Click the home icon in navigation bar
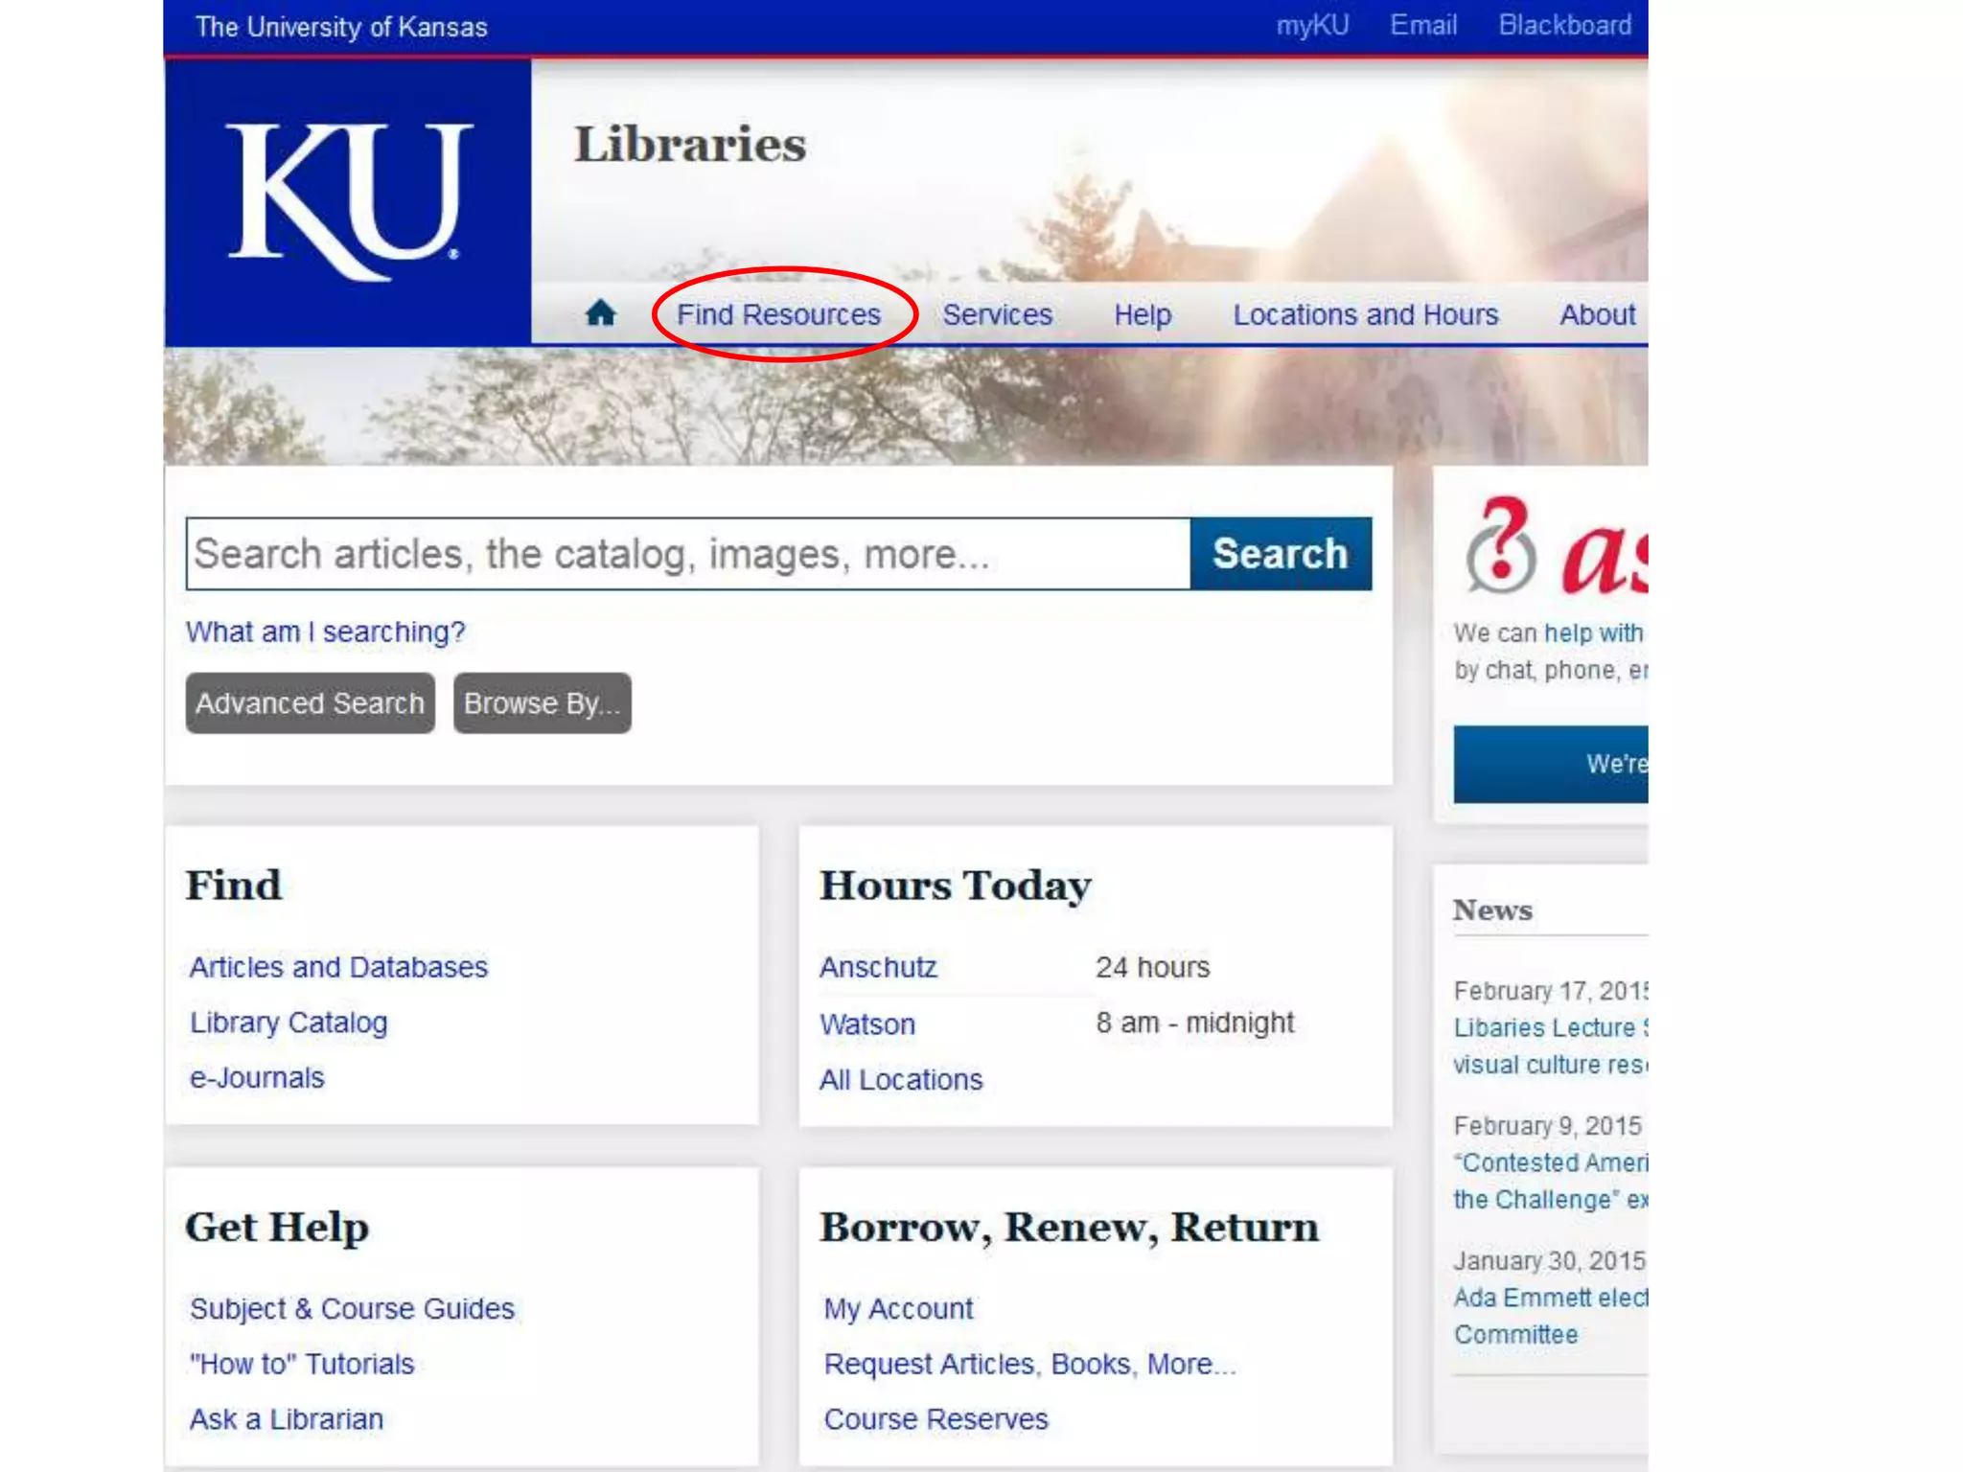This screenshot has height=1472, width=1963. tap(600, 313)
